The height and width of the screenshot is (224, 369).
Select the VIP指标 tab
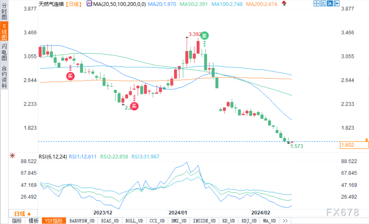tap(54, 221)
